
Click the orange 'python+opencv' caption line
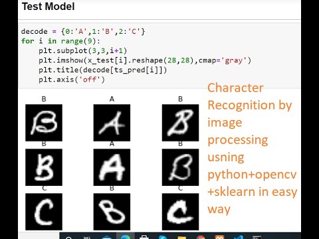coord(252,175)
